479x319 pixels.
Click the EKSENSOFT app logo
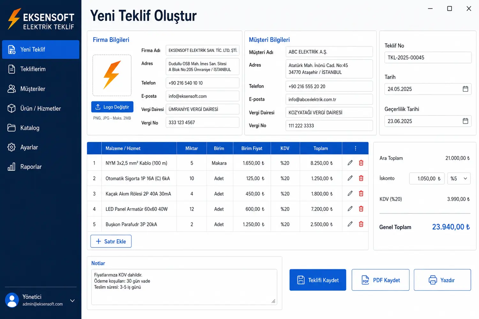pos(41,19)
